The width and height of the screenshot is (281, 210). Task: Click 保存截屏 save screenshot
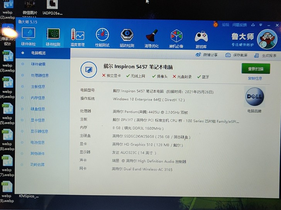point(236,55)
